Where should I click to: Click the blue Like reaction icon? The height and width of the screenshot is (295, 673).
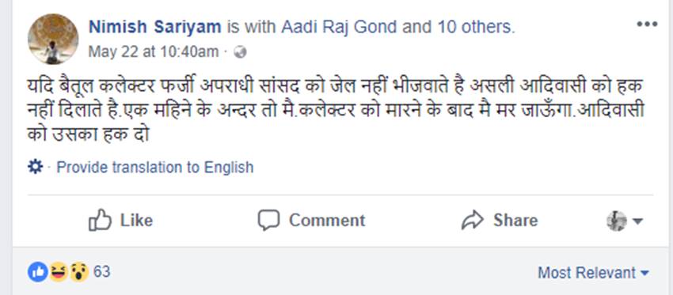(x=38, y=272)
